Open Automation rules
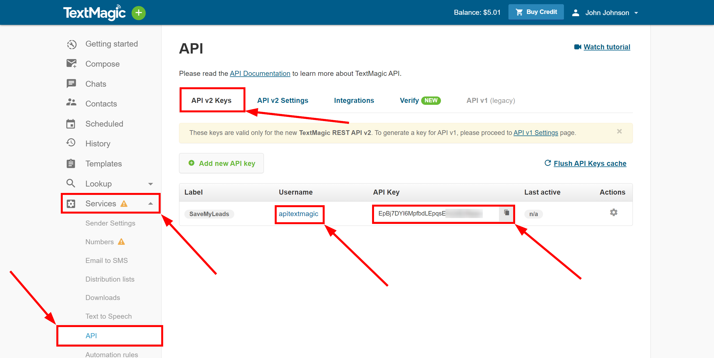714x358 pixels. 112,354
